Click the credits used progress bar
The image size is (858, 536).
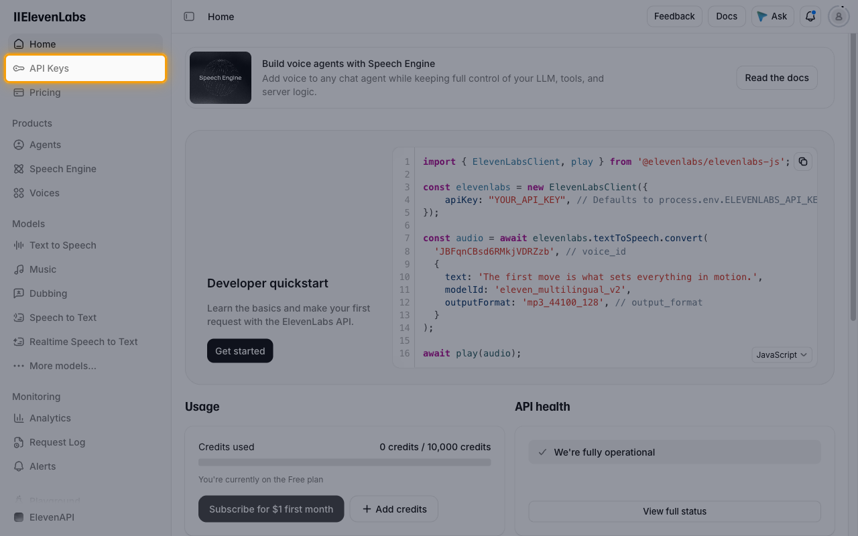click(345, 462)
